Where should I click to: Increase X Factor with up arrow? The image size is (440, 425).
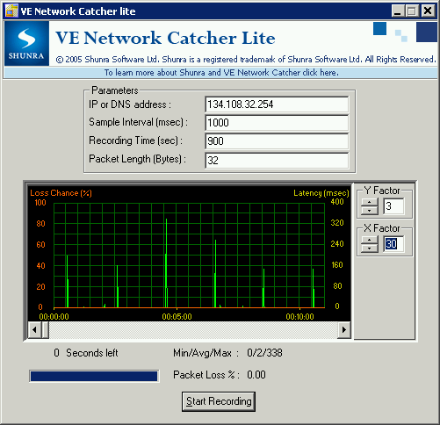(x=370, y=240)
